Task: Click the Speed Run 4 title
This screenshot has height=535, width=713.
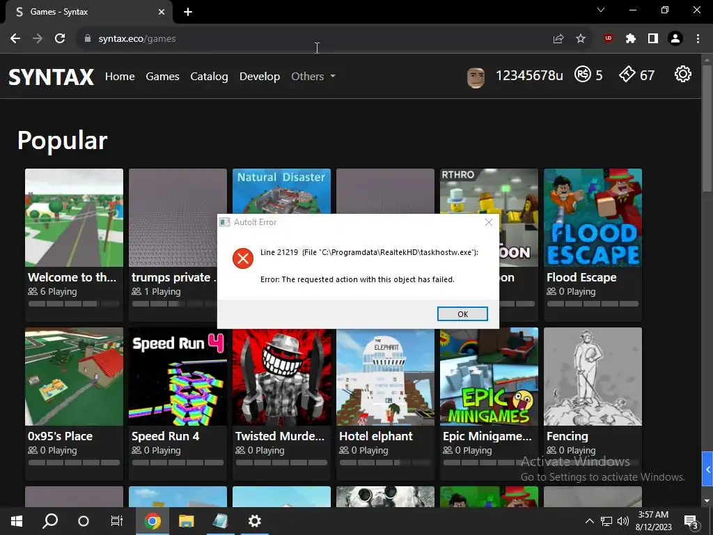Action: (166, 436)
